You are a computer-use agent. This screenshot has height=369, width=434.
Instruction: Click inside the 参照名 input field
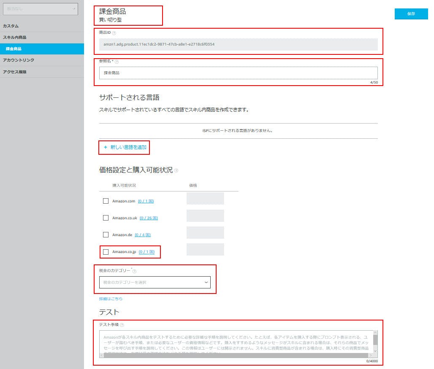pyautogui.click(x=239, y=73)
